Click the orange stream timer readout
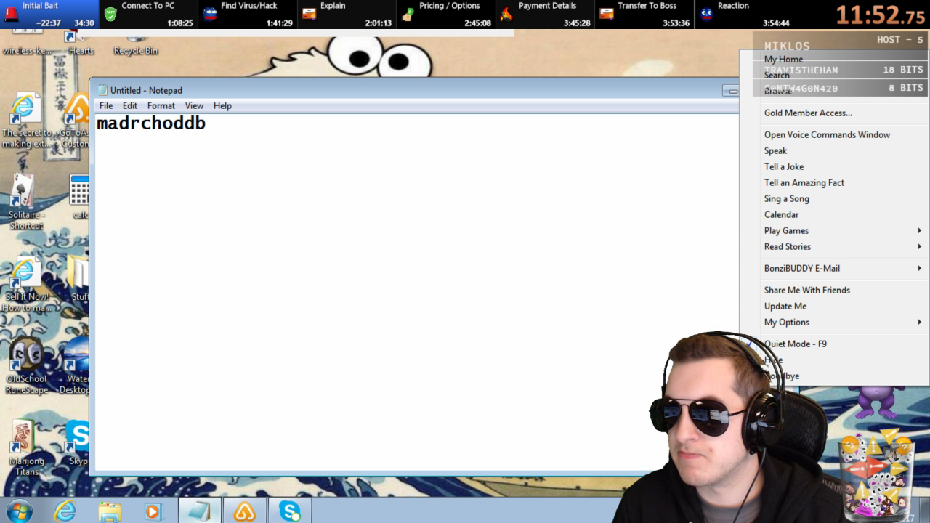The width and height of the screenshot is (930, 523). click(x=881, y=15)
